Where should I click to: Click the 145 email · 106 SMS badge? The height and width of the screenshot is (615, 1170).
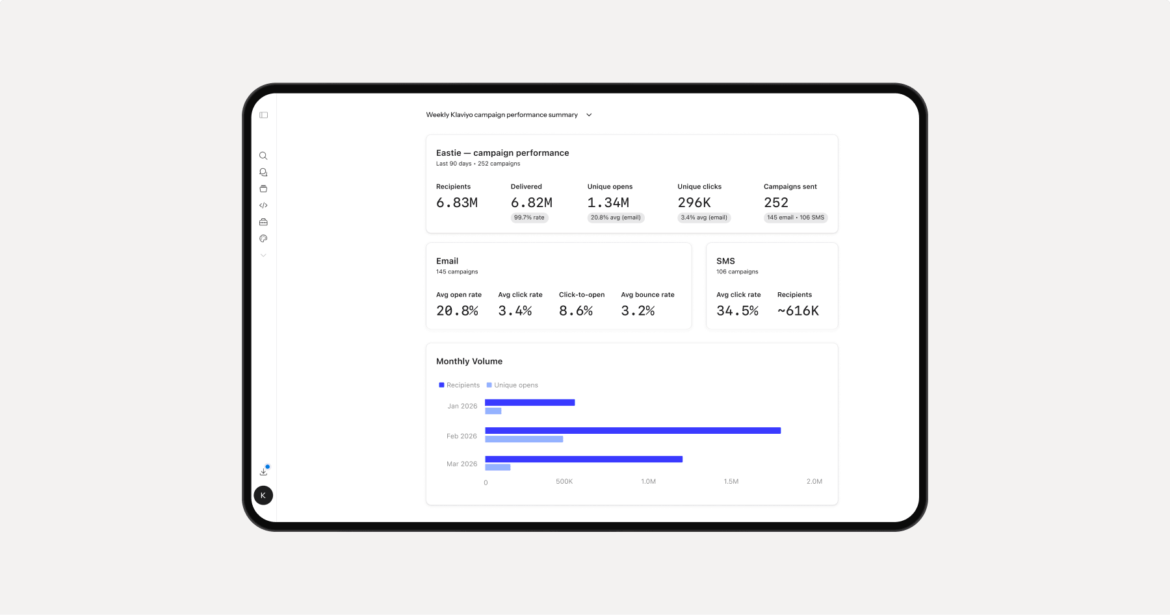(796, 218)
